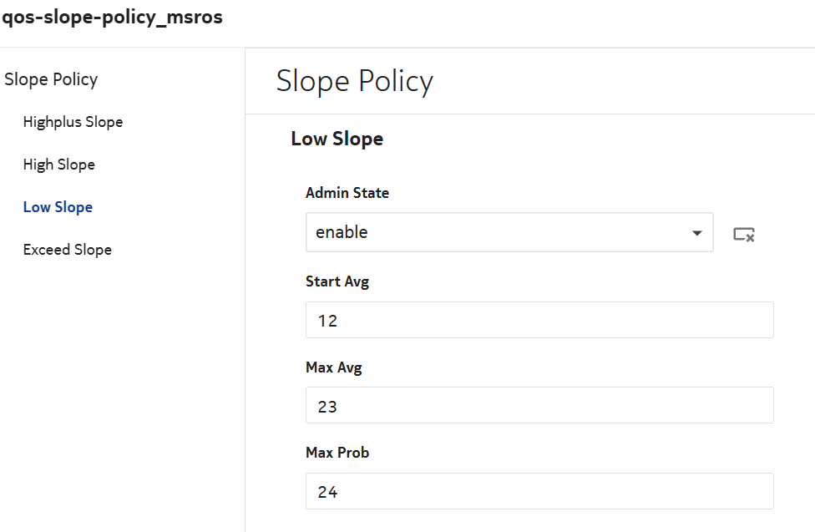Open the Admin State dropdown arrow
The width and height of the screenshot is (815, 532).
tap(697, 233)
